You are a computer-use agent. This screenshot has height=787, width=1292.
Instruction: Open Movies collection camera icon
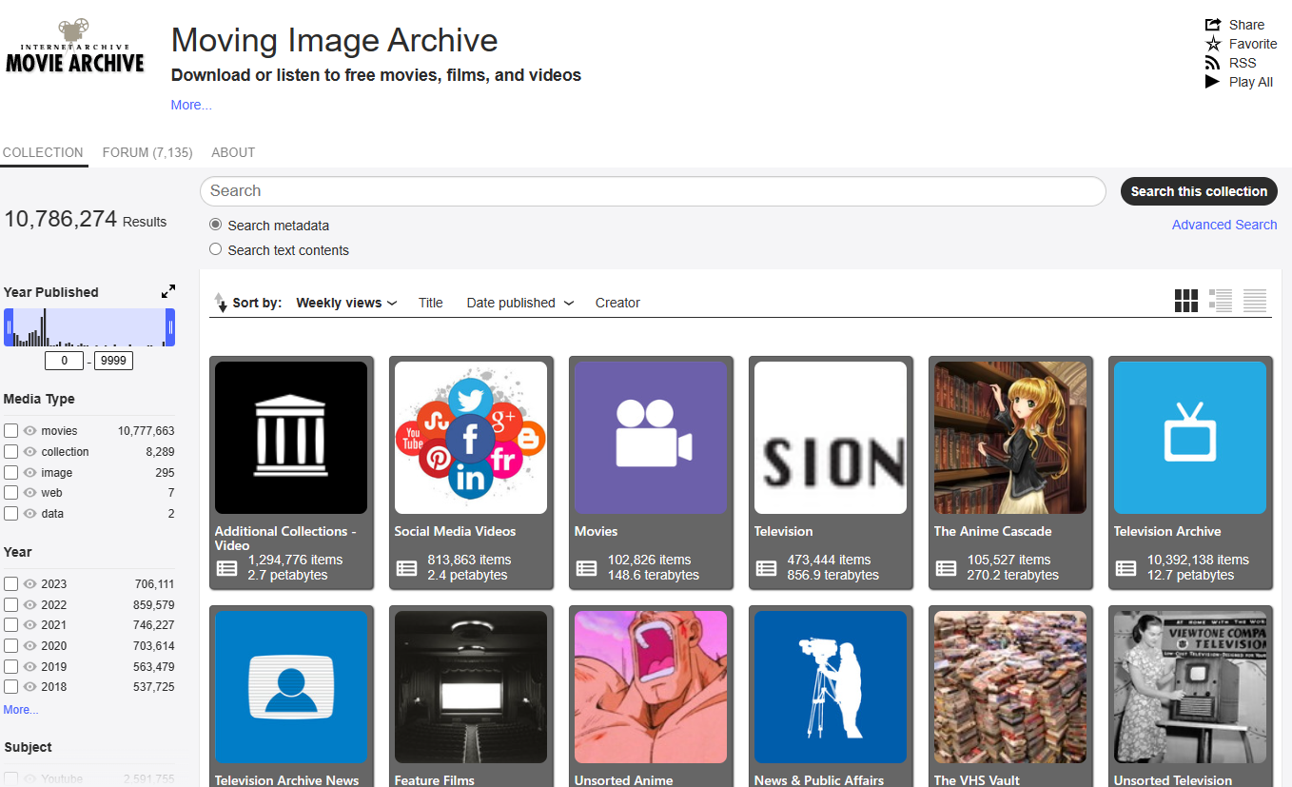[651, 438]
